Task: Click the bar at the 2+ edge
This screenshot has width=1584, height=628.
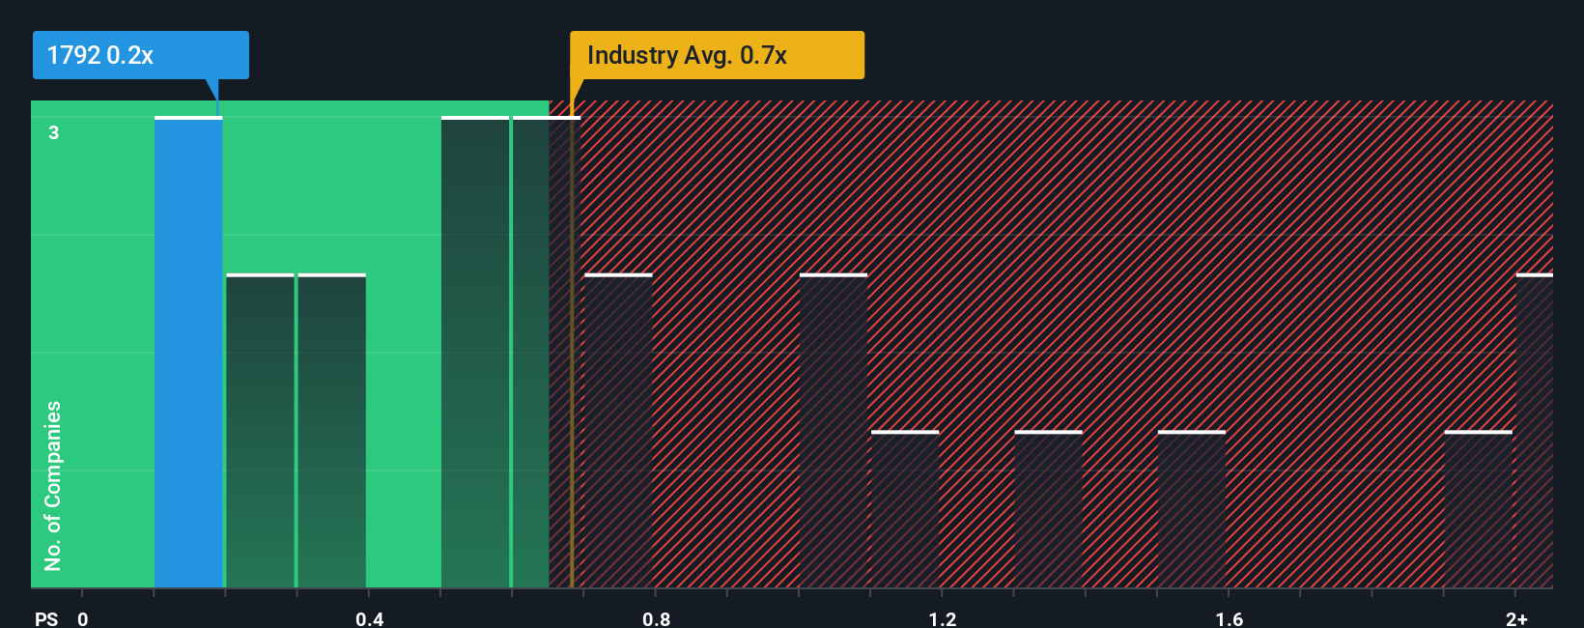Action: tap(1535, 431)
